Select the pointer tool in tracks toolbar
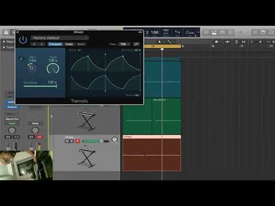Screen dimensions: 275x206 pos(159,42)
